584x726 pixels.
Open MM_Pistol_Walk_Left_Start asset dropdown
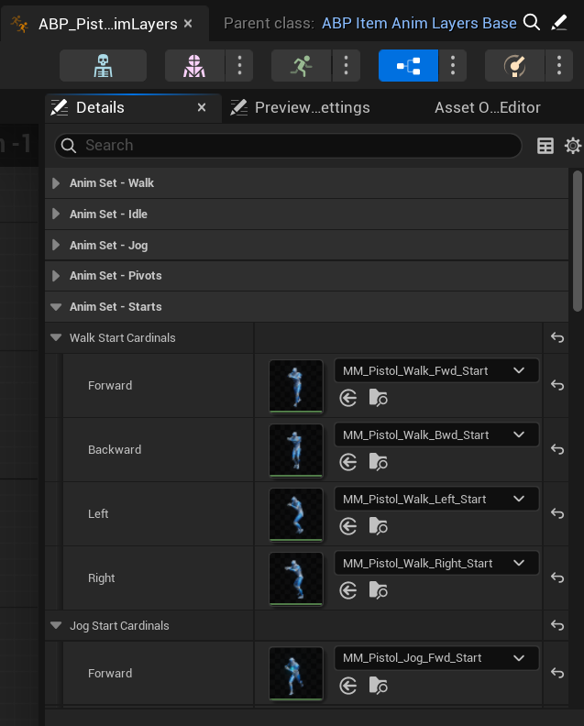[x=436, y=499]
